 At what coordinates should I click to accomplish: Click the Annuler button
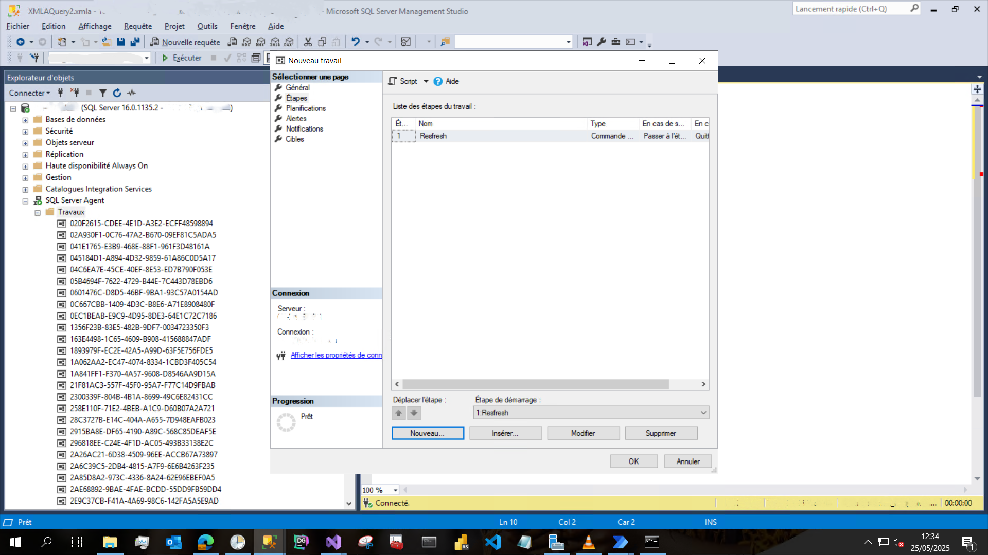coord(688,461)
